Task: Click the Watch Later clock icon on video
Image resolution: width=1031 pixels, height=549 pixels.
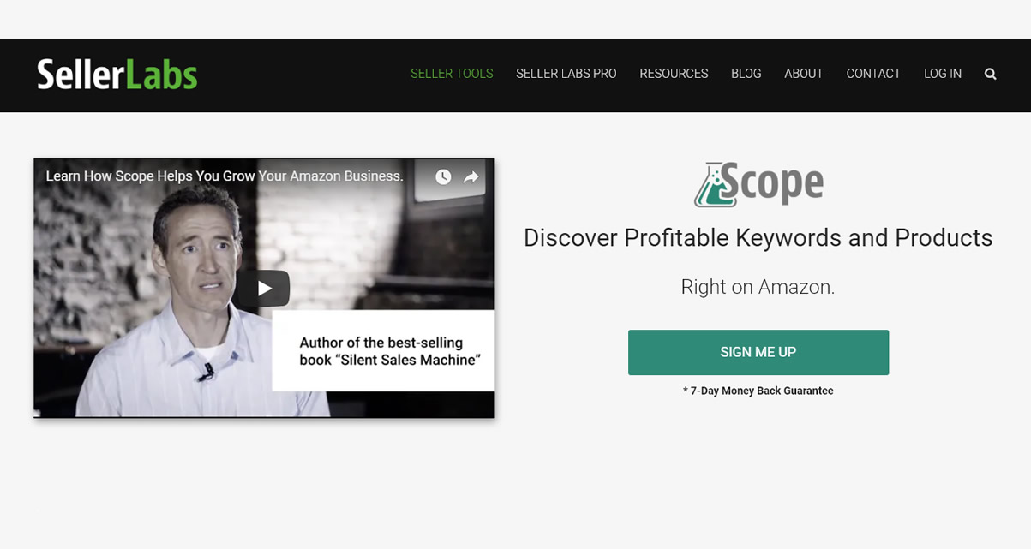Action: 443,176
